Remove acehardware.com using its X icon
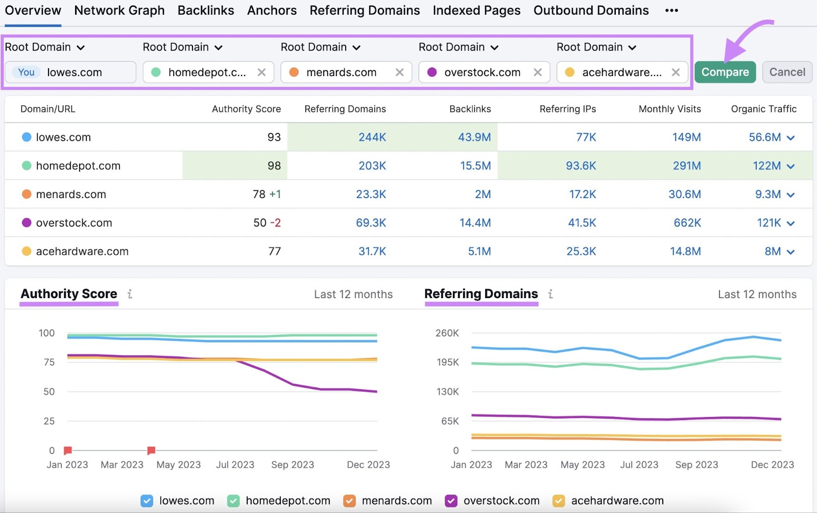Viewport: 817px width, 513px height. click(676, 72)
